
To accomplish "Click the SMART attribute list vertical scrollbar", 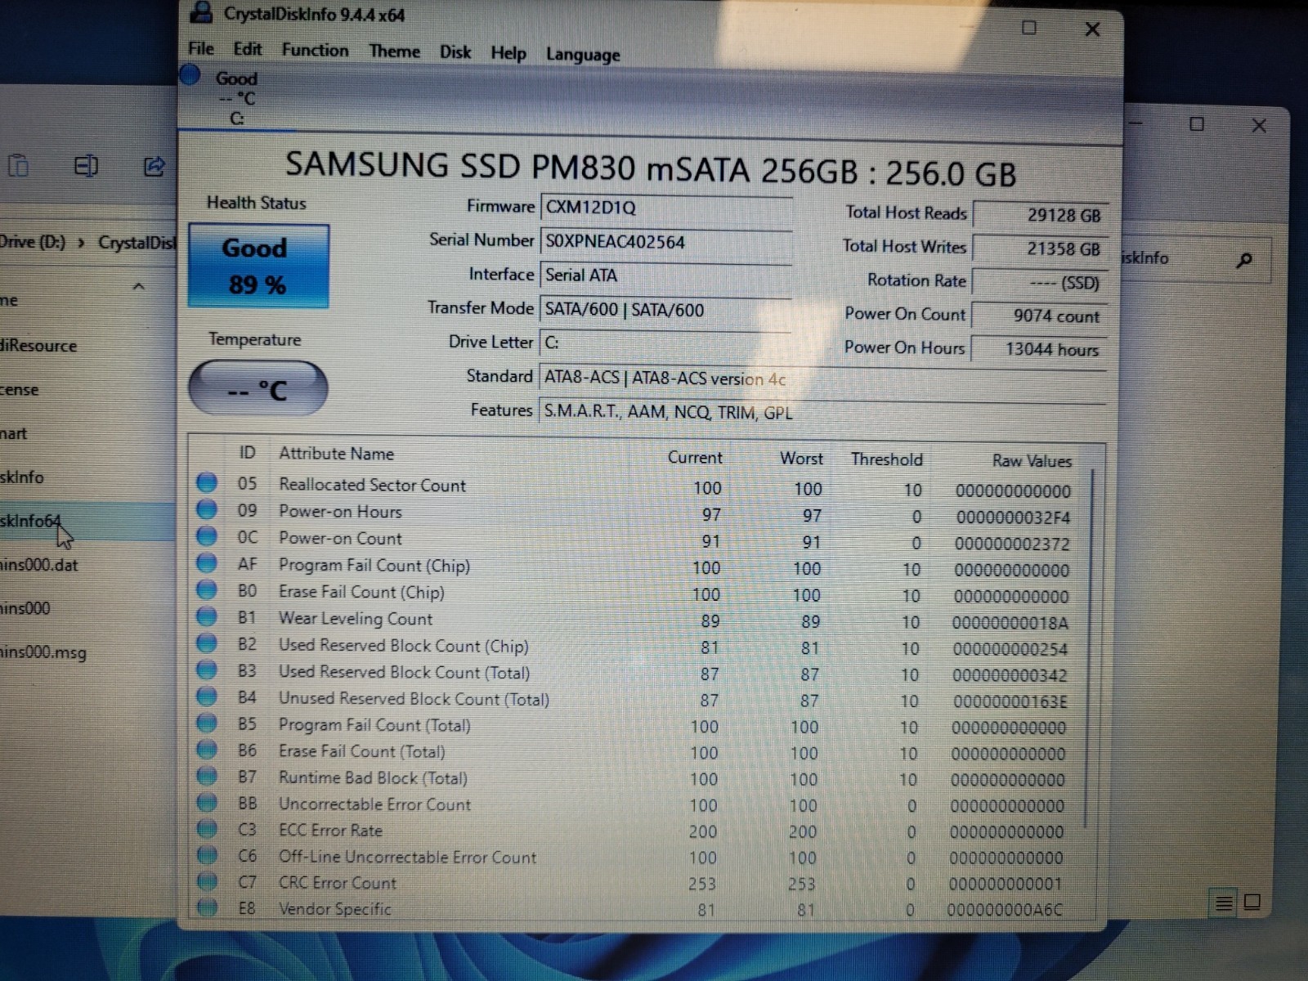I will [1089, 650].
